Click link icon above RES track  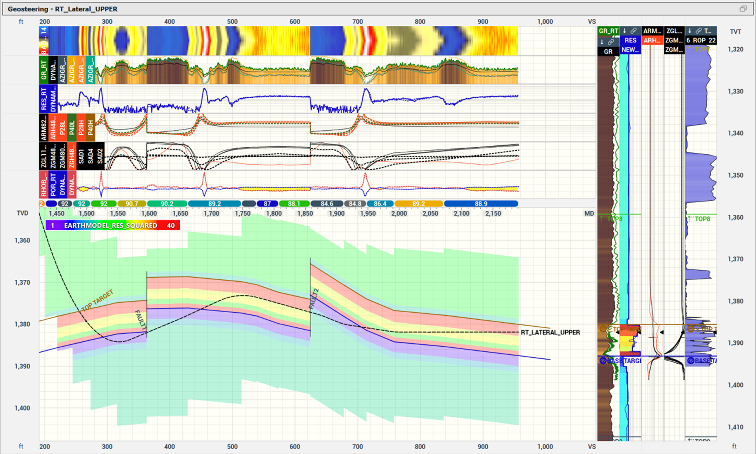coord(634,31)
